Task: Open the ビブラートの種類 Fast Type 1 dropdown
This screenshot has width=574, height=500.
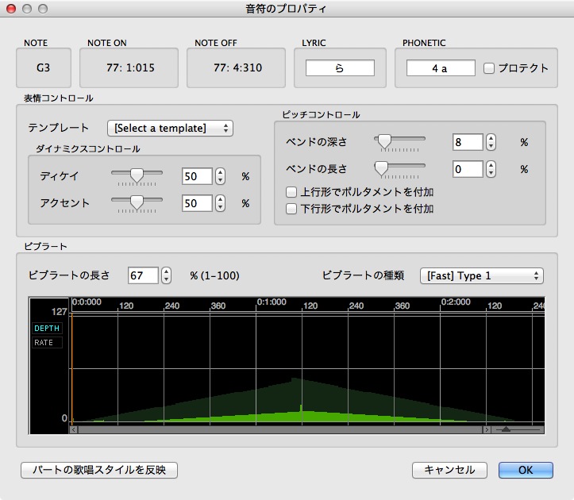Action: (481, 275)
